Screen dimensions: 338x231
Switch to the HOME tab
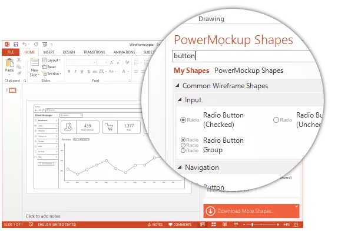[29, 52]
